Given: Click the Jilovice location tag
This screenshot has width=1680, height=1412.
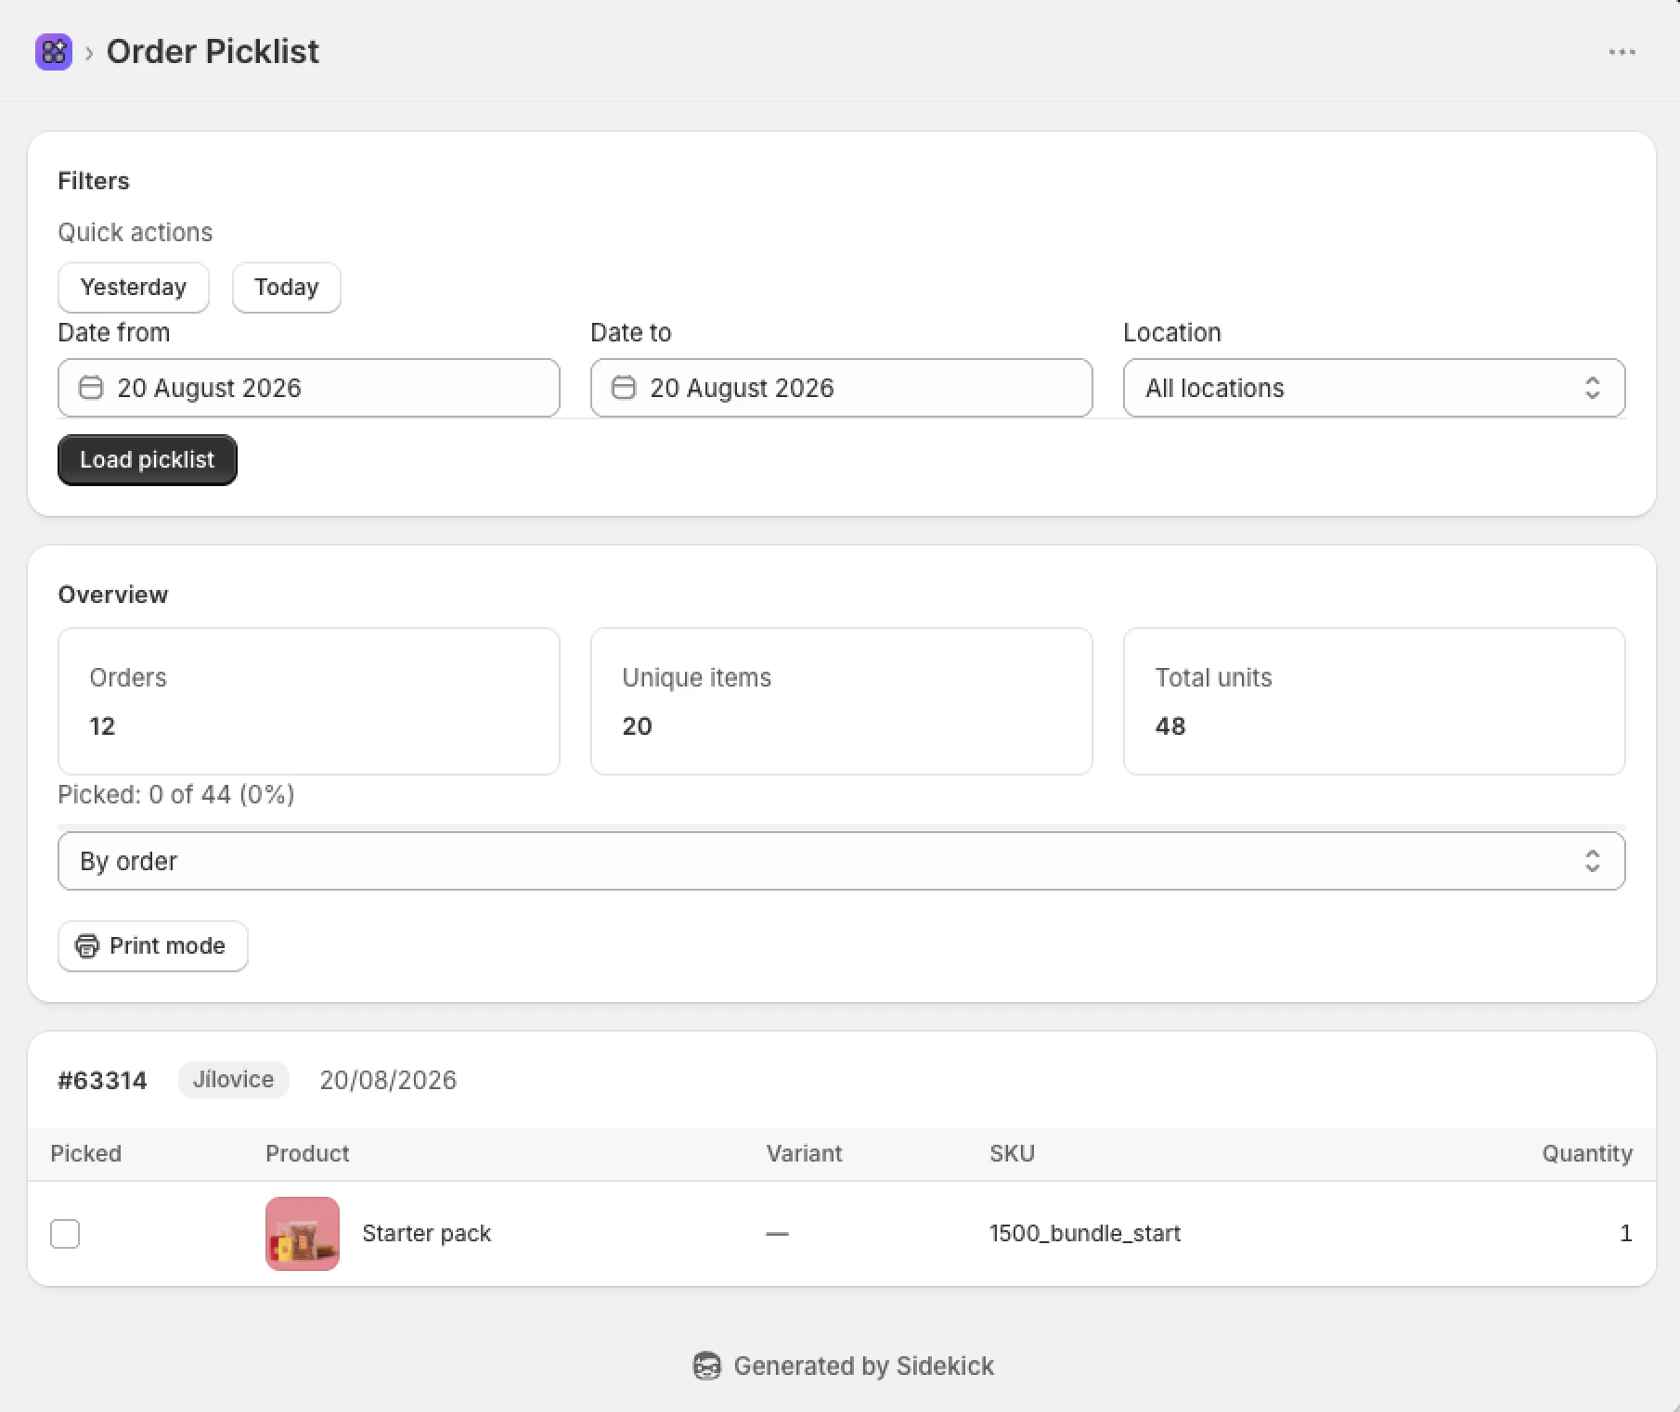Looking at the screenshot, I should pyautogui.click(x=234, y=1080).
